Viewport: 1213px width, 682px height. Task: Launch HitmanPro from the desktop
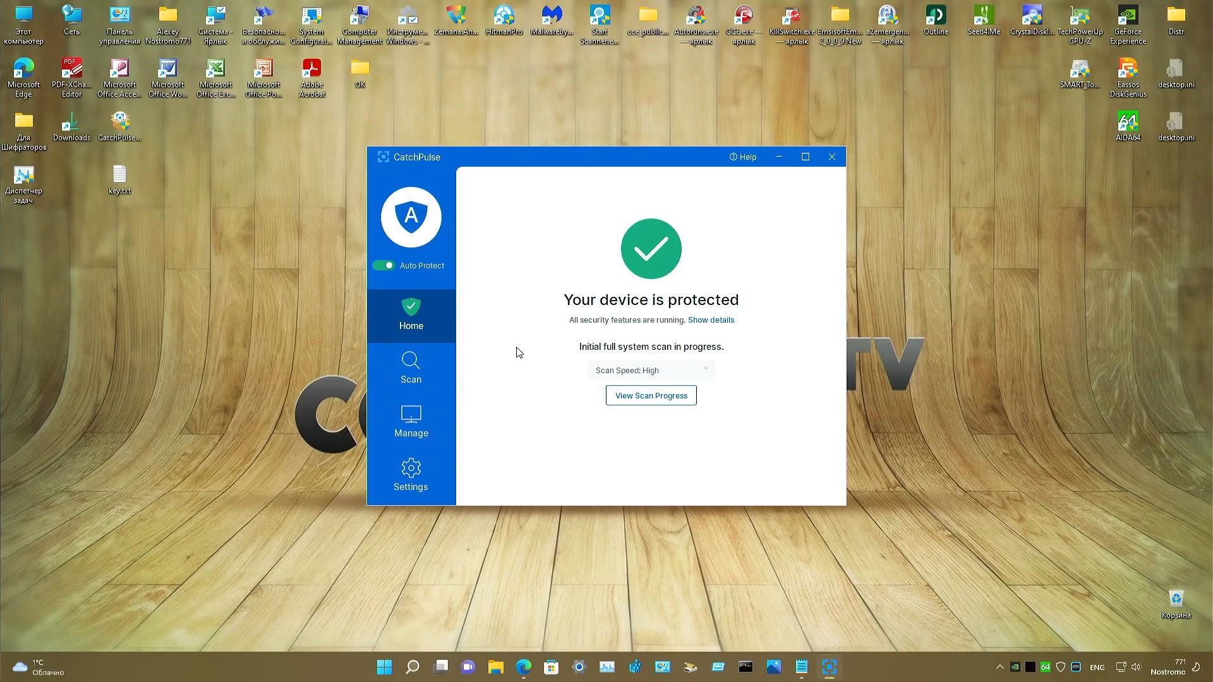point(504,17)
